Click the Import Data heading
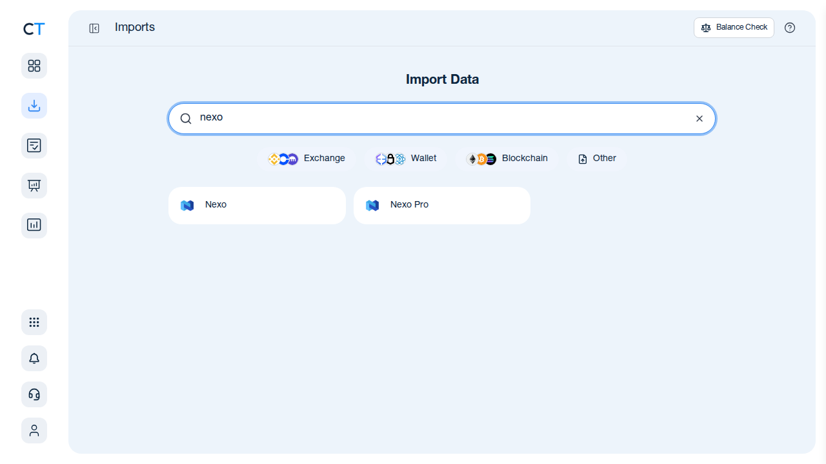This screenshot has height=464, width=826. 442,79
